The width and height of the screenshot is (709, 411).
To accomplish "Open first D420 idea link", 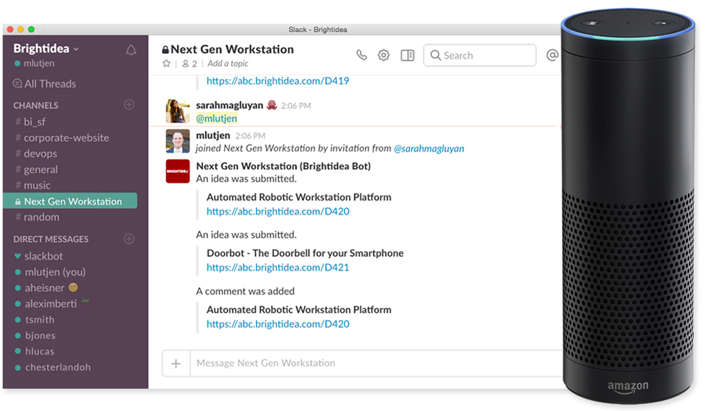I will pos(278,211).
